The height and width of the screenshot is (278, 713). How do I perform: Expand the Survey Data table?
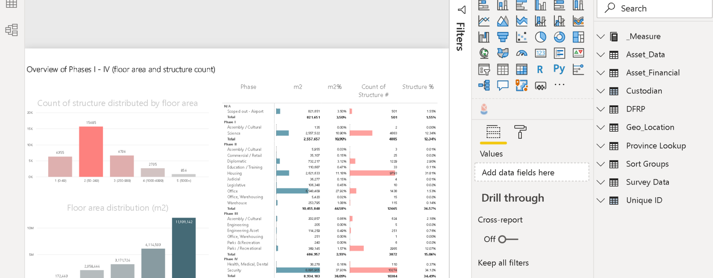coord(601,182)
